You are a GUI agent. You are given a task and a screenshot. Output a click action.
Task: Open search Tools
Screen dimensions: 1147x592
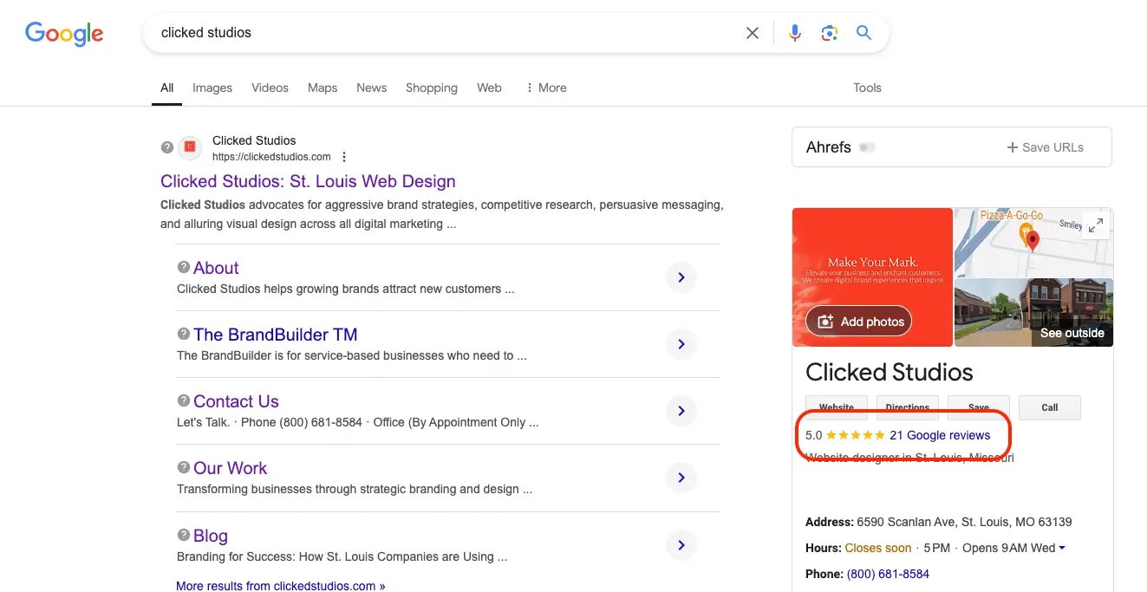867,88
